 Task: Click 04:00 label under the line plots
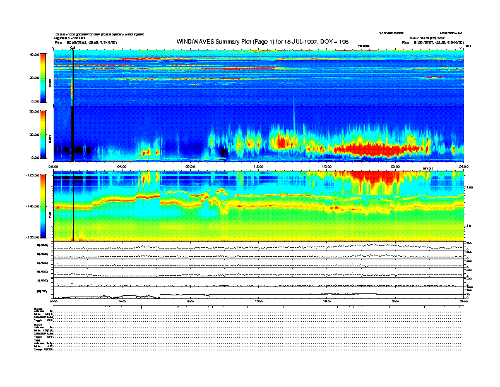tap(122, 302)
